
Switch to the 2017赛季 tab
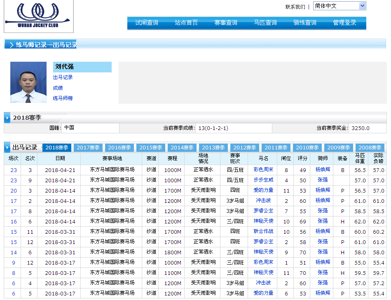[x=88, y=148]
